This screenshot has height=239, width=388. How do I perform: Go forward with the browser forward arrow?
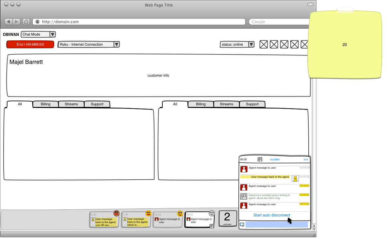[x=16, y=22]
